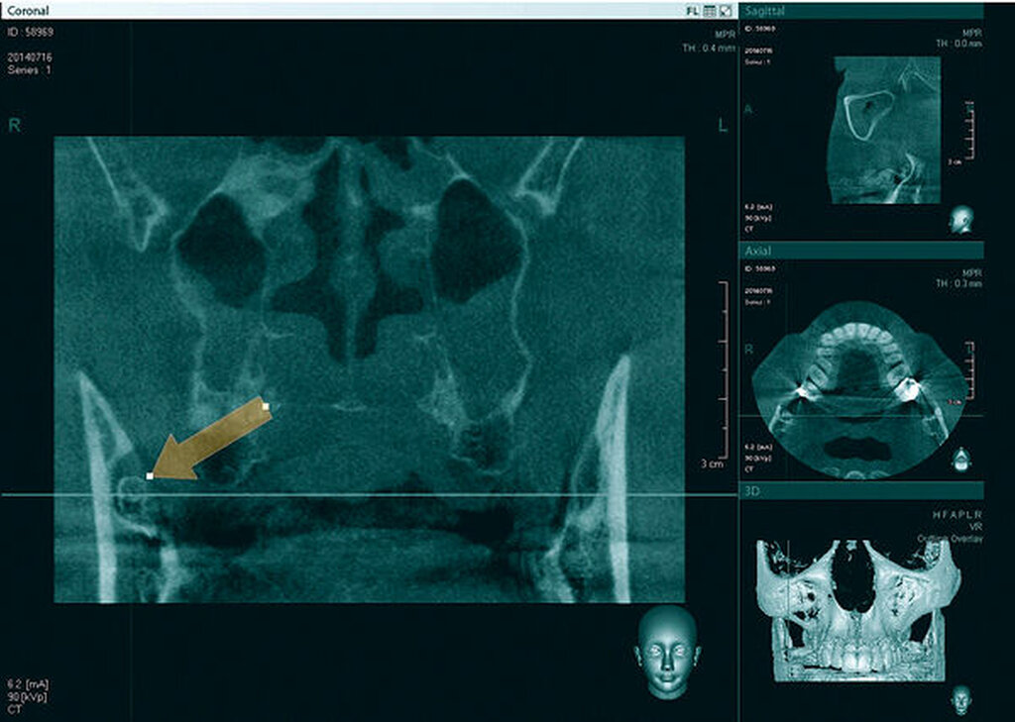Open the grid layout icon in Coronal header
Image resolution: width=1015 pixels, height=722 pixels.
coord(710,11)
